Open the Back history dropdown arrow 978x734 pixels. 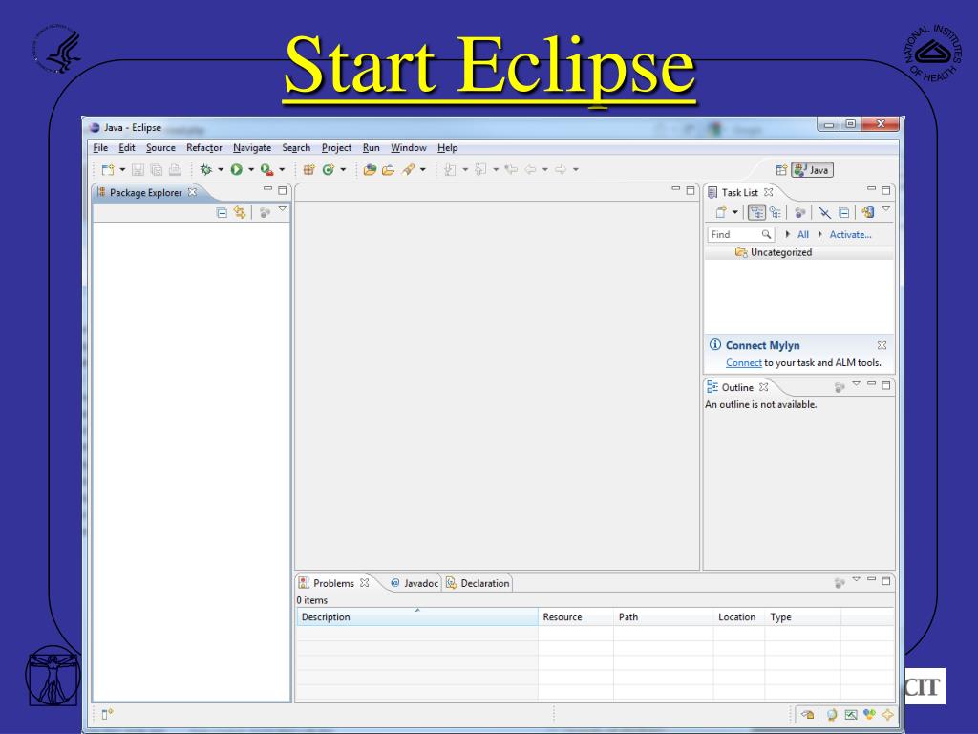tap(545, 170)
